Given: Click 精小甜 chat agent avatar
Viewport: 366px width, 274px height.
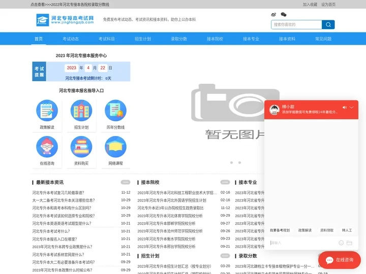Looking at the screenshot, I should pyautogui.click(x=274, y=110).
